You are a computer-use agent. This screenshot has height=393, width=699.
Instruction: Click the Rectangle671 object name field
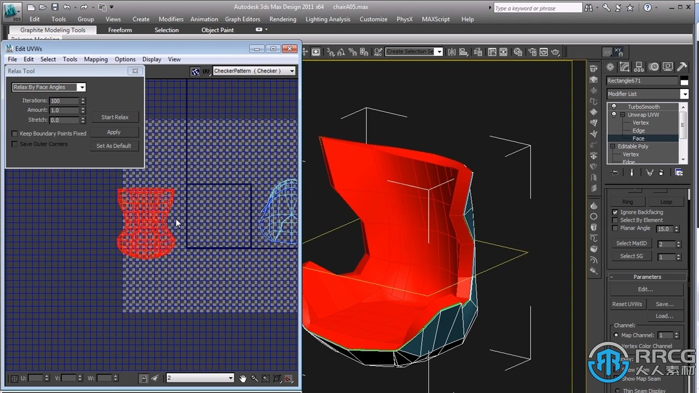642,81
